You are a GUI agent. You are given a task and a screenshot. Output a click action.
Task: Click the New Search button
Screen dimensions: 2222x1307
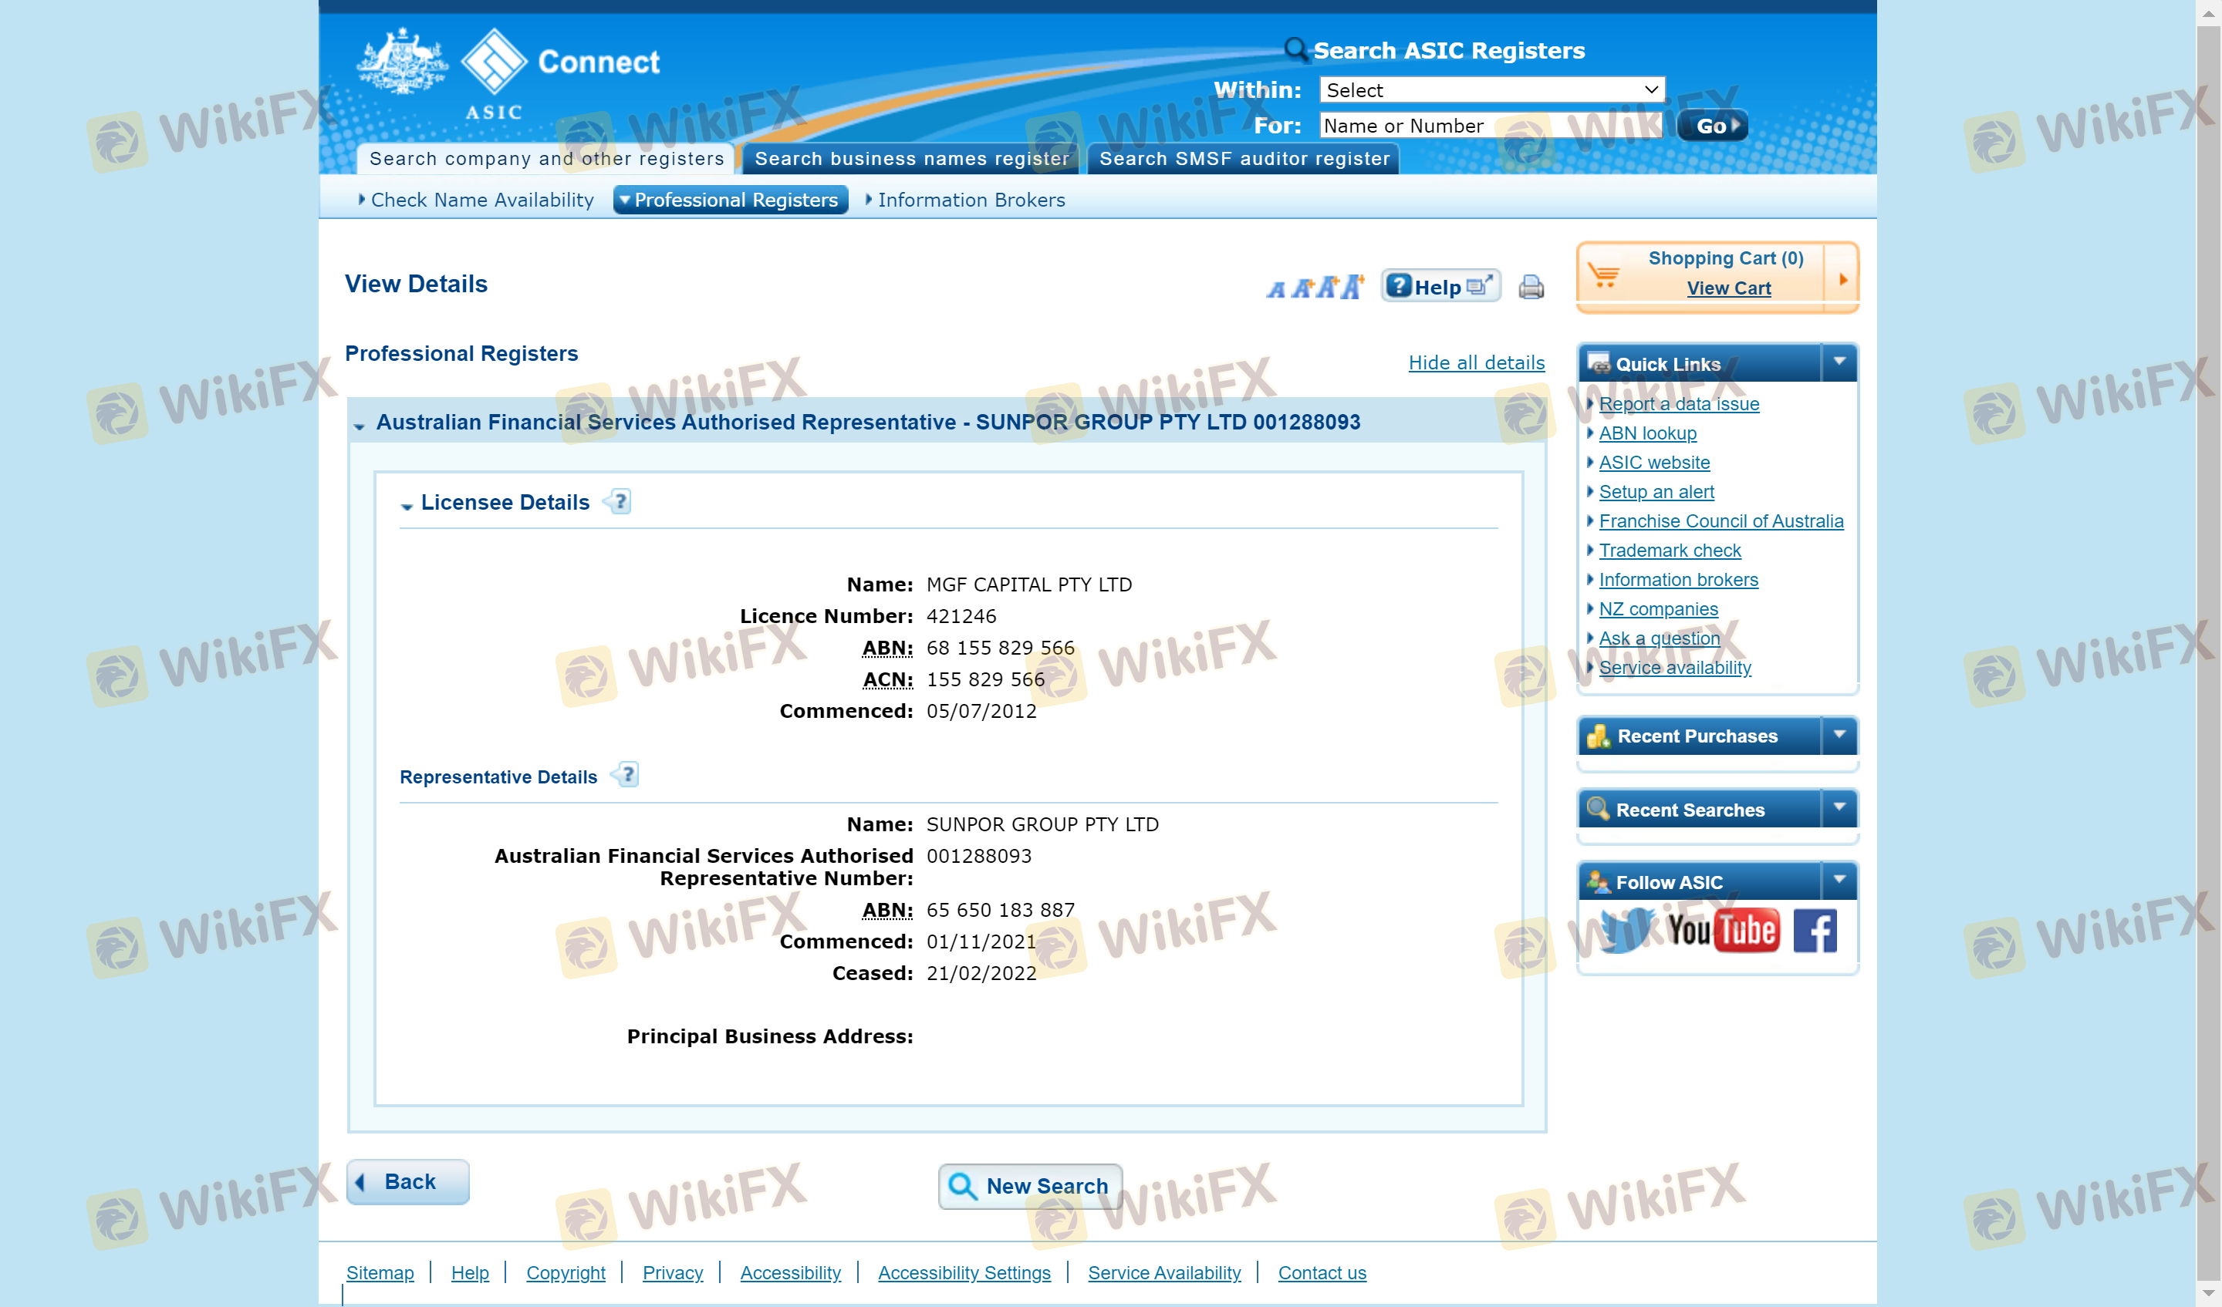pyautogui.click(x=1030, y=1185)
